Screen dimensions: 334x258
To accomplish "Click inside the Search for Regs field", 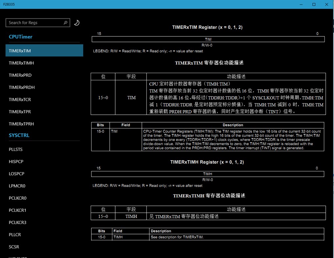I will click(x=33, y=23).
